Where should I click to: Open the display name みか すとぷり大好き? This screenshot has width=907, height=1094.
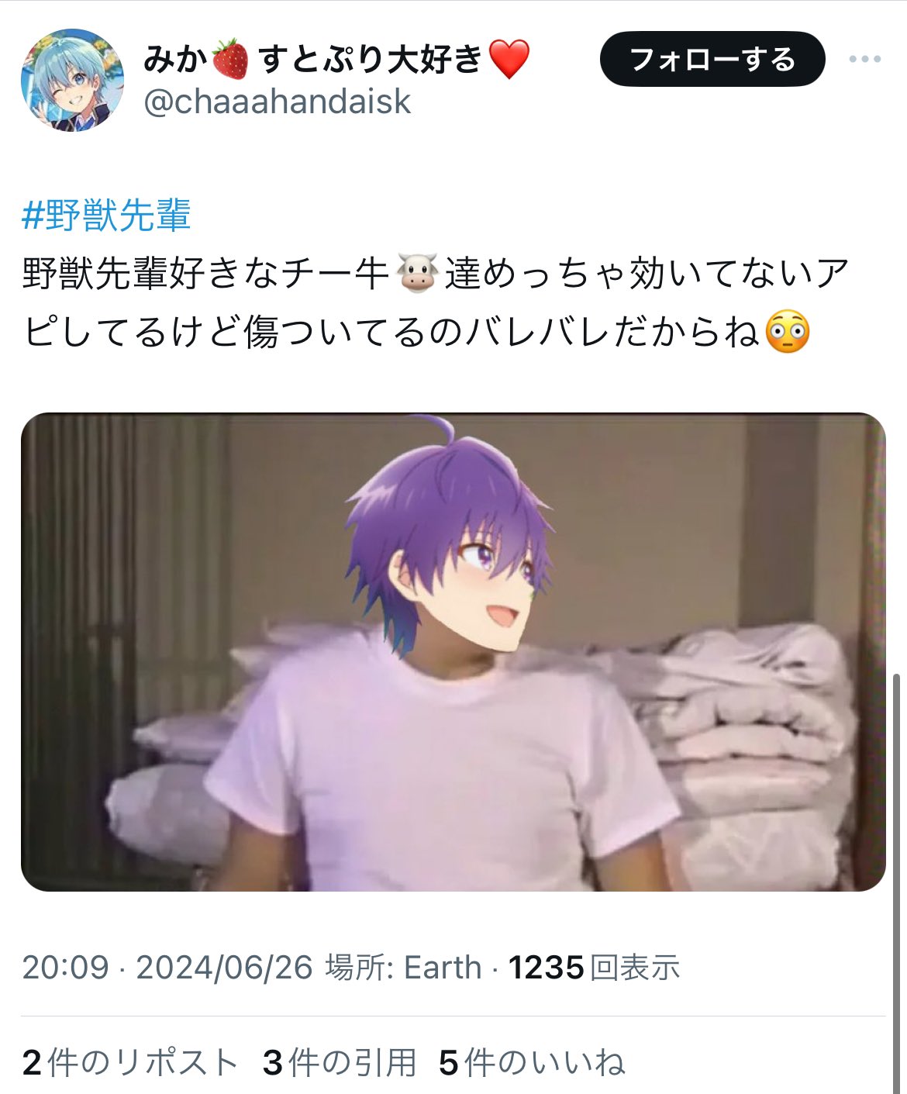pos(337,59)
